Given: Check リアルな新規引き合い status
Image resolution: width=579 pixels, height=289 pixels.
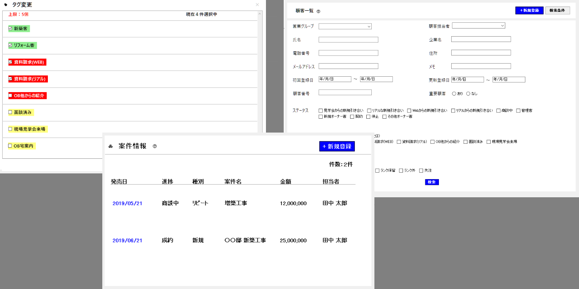Looking at the screenshot, I should pos(369,111).
